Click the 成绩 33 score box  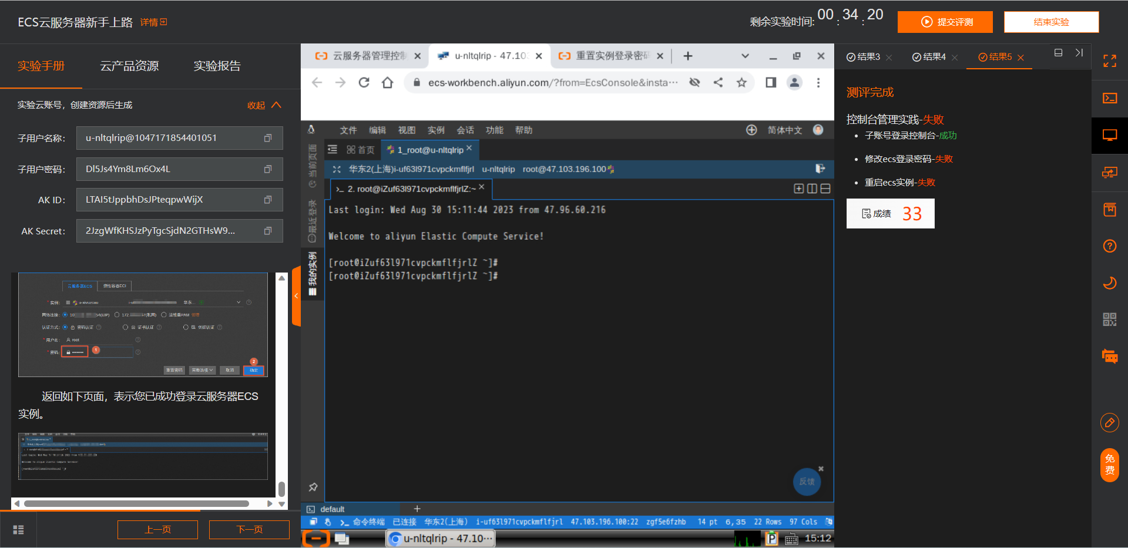click(x=890, y=214)
